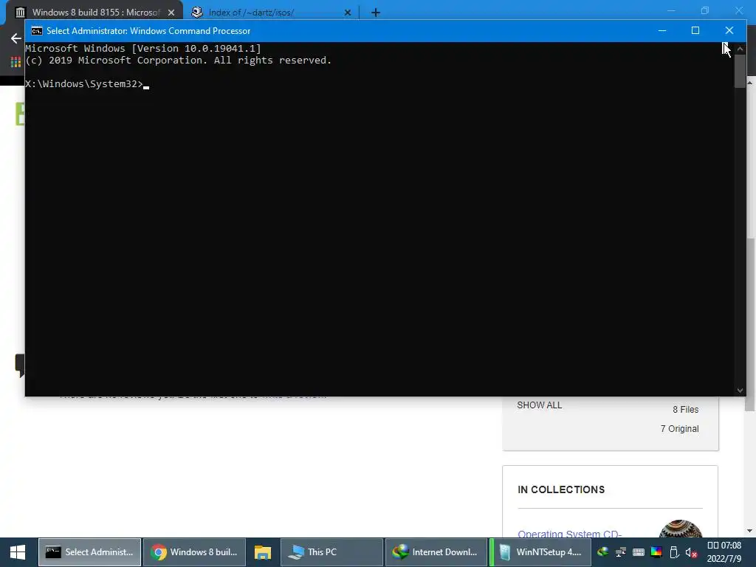Open the Operating System CD- collection link
Viewport: 756px width, 567px height.
[x=569, y=534]
